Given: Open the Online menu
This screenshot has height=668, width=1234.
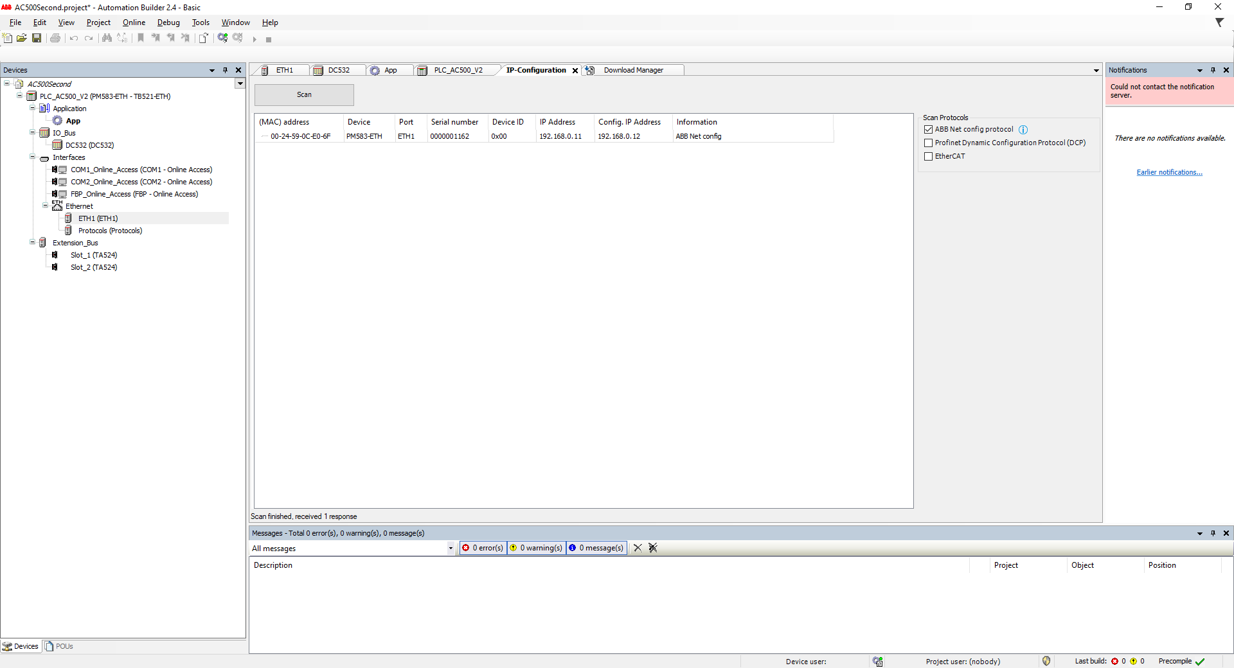Looking at the screenshot, I should pyautogui.click(x=134, y=22).
